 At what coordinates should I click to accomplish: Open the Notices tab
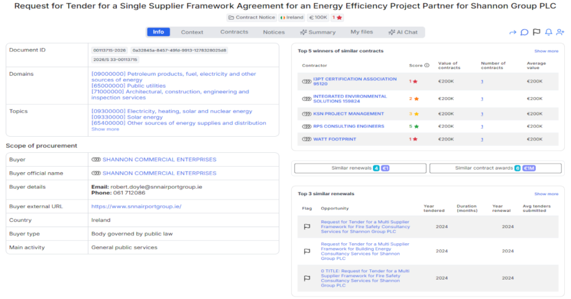[x=274, y=32]
